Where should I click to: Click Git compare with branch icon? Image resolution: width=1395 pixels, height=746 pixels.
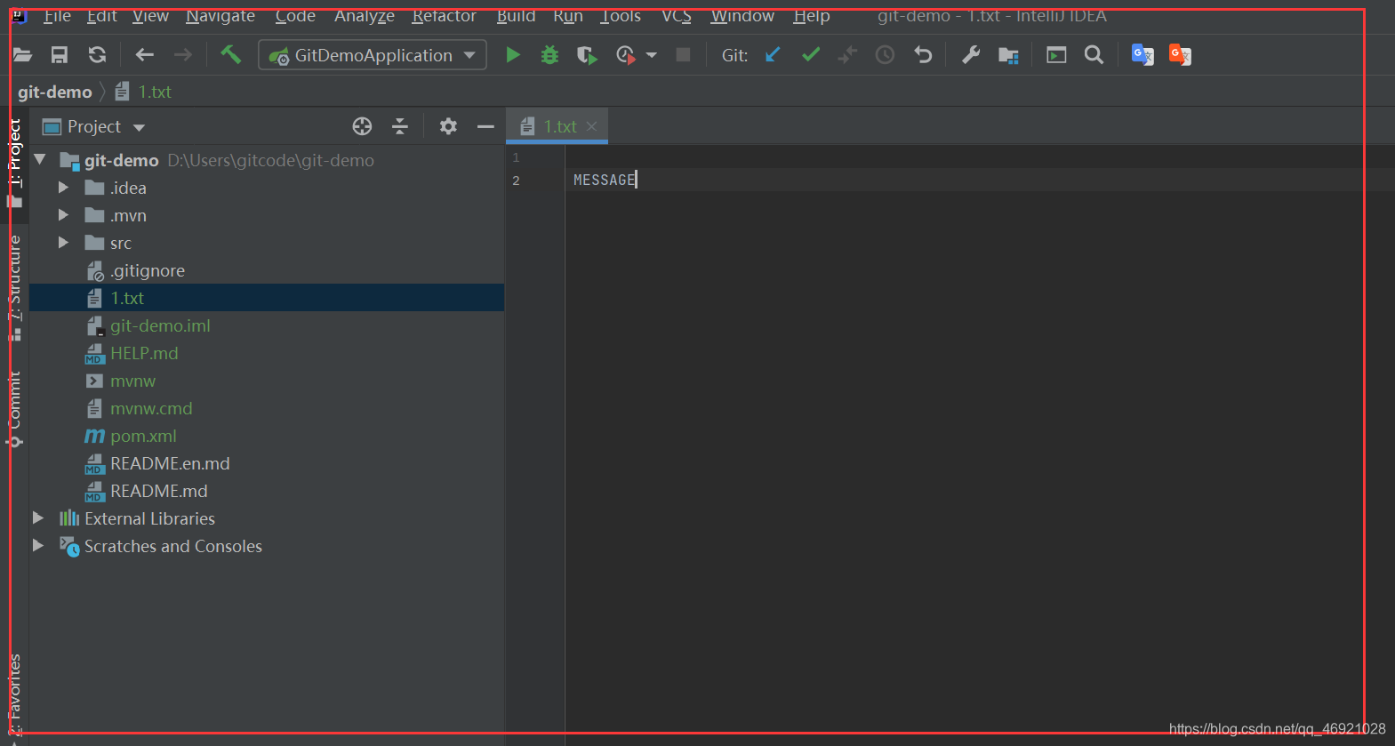[847, 55]
